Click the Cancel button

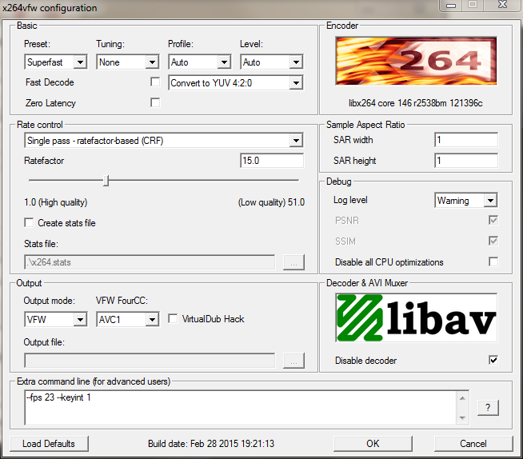tap(473, 444)
